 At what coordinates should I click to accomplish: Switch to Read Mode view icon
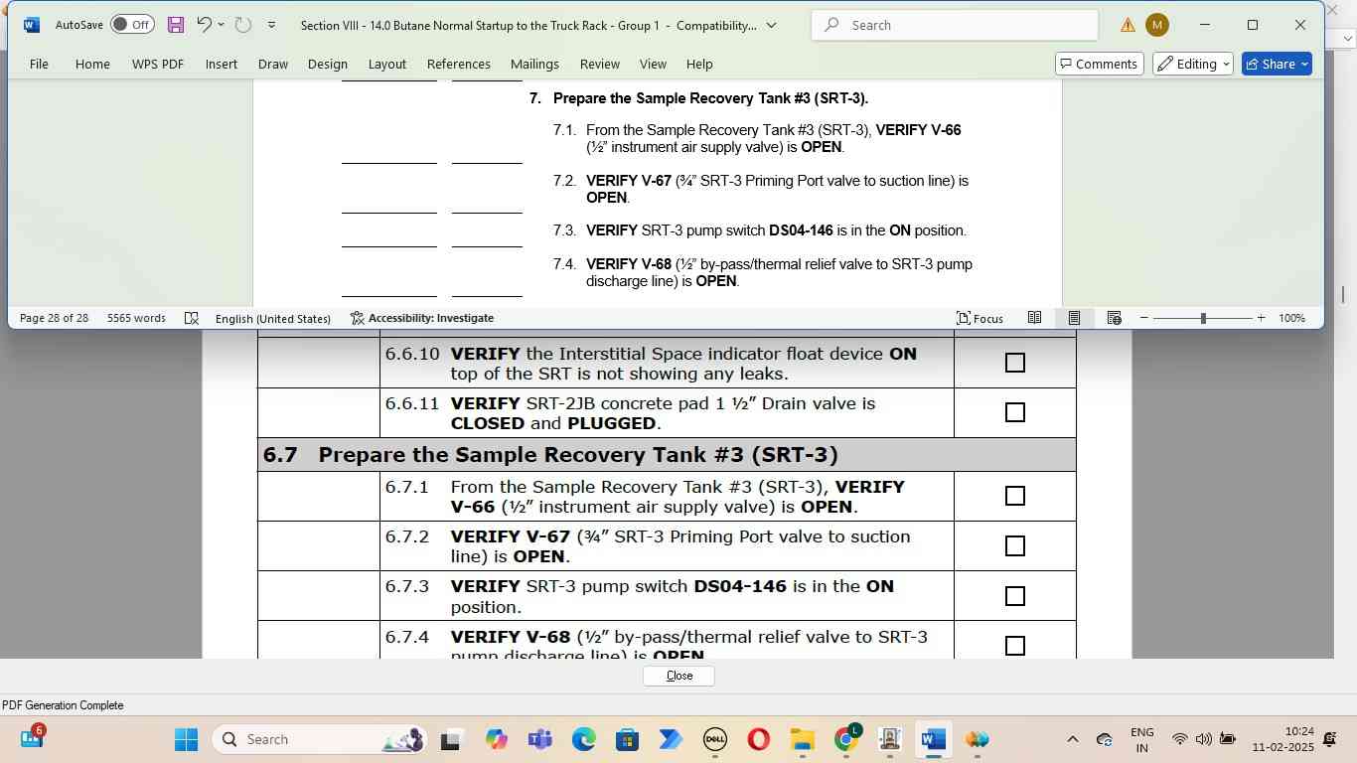(x=1034, y=318)
